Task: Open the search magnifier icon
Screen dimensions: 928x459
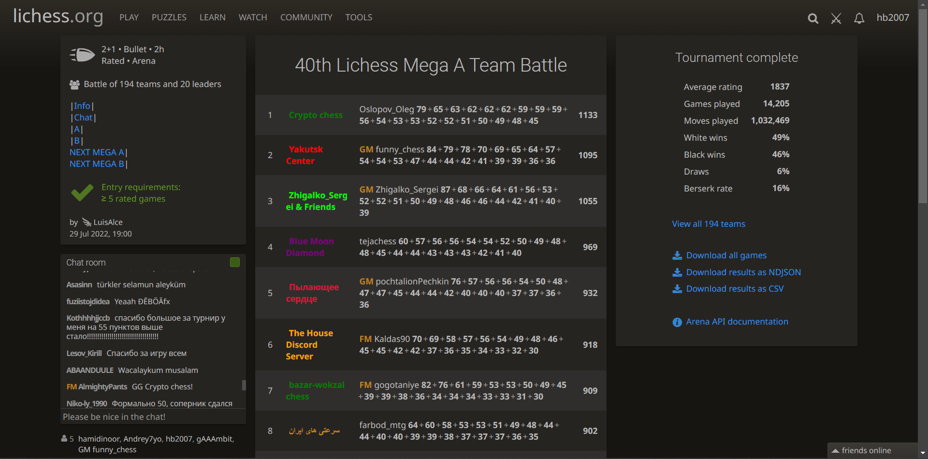Action: [813, 18]
